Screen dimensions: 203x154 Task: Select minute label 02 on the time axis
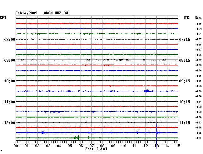[x=37, y=146]
